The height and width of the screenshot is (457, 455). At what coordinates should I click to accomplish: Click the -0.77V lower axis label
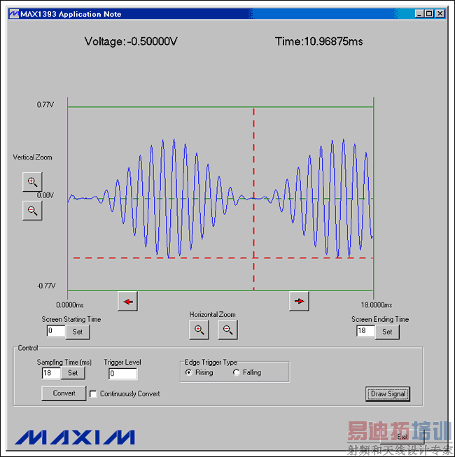coord(46,286)
